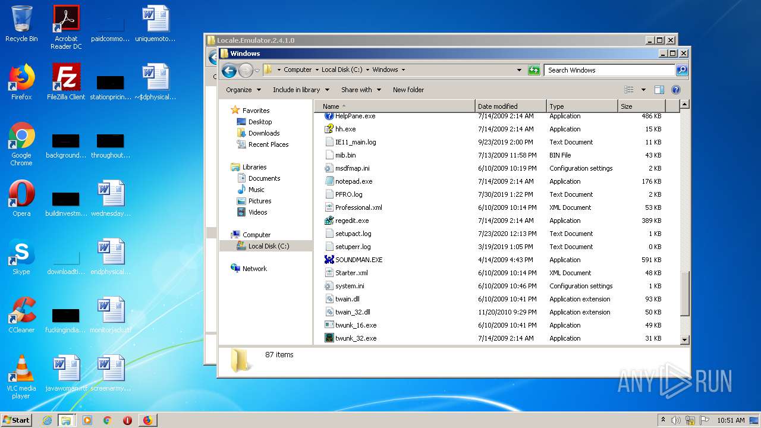Select the file named Professional.xml

pyautogui.click(x=359, y=207)
